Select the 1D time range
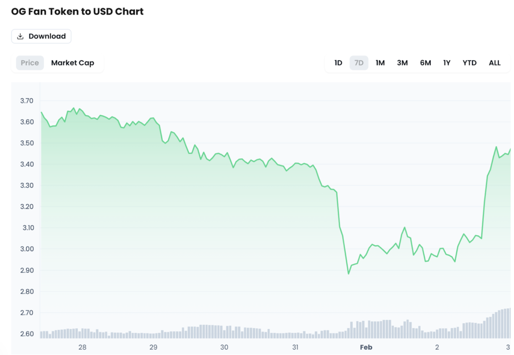 (x=338, y=63)
